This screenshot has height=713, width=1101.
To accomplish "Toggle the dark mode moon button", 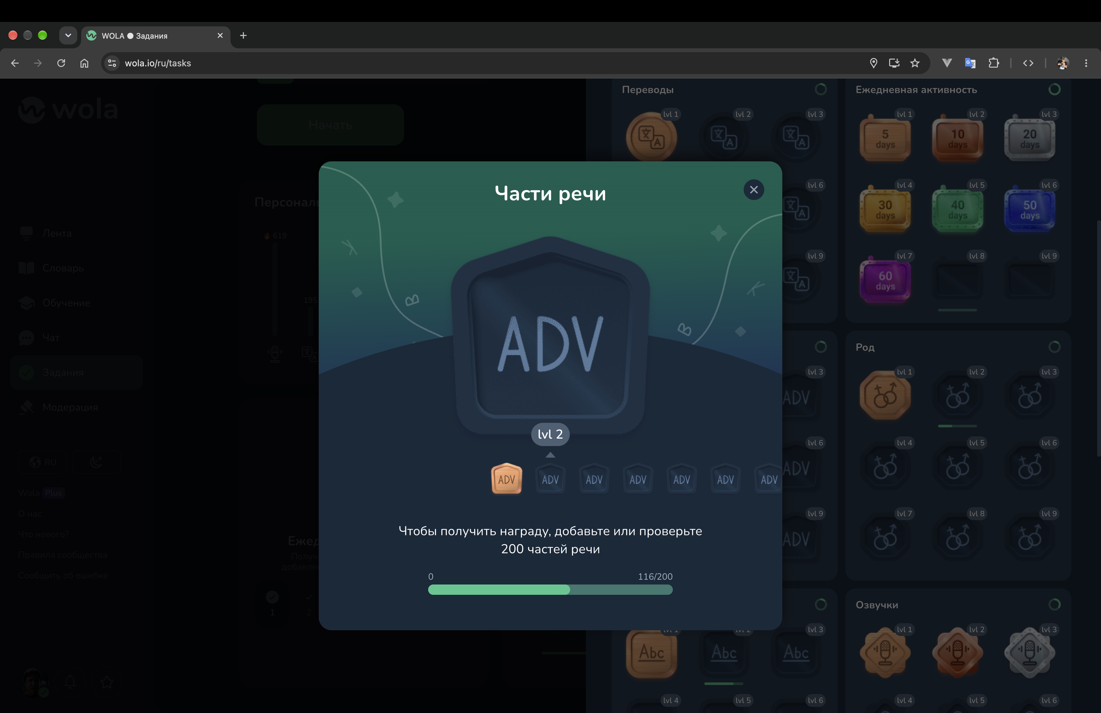I will pos(96,462).
